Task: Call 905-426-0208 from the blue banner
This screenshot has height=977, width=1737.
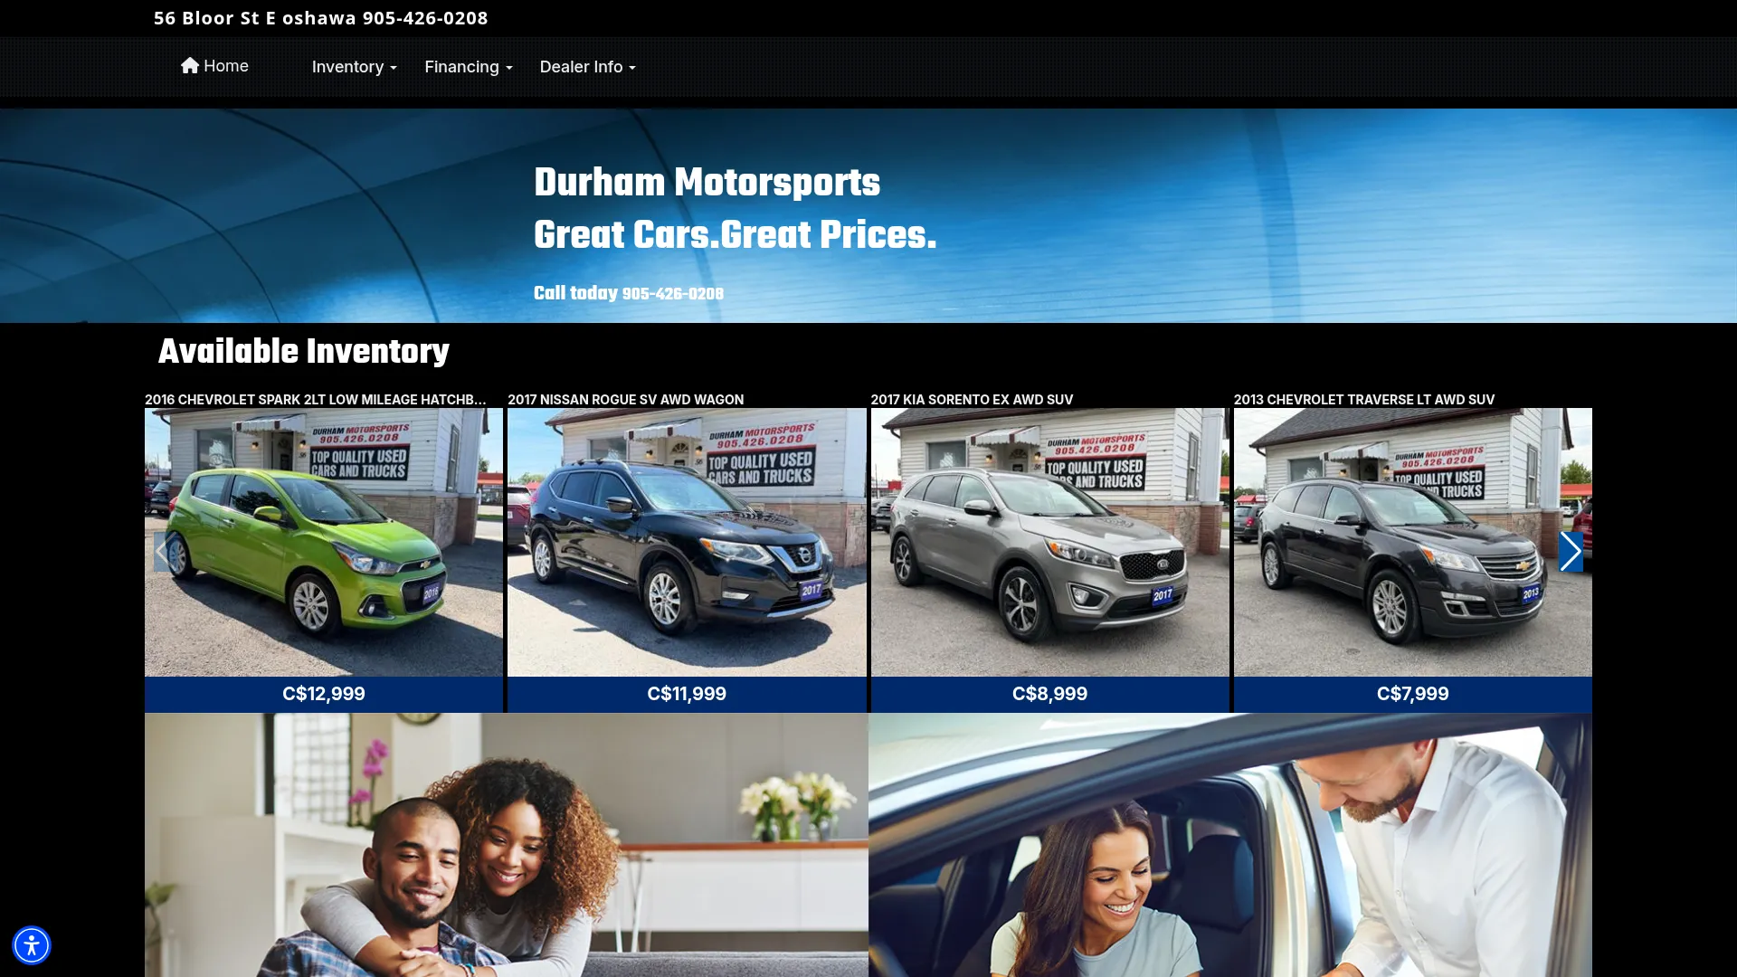Action: coord(672,294)
